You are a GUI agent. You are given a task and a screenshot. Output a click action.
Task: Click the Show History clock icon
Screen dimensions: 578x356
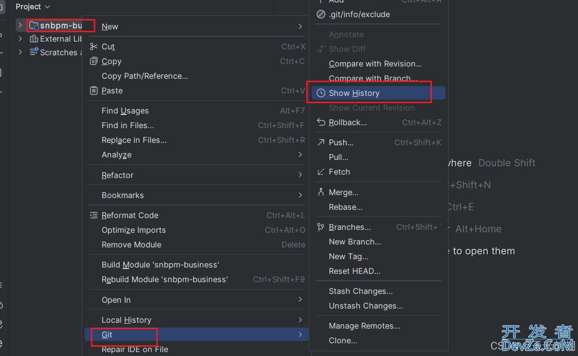(321, 93)
